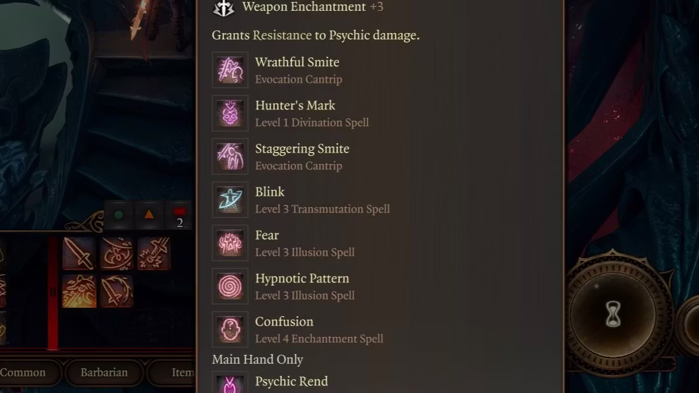Use the sword main hand attack action
The image size is (699, 393).
(x=78, y=253)
